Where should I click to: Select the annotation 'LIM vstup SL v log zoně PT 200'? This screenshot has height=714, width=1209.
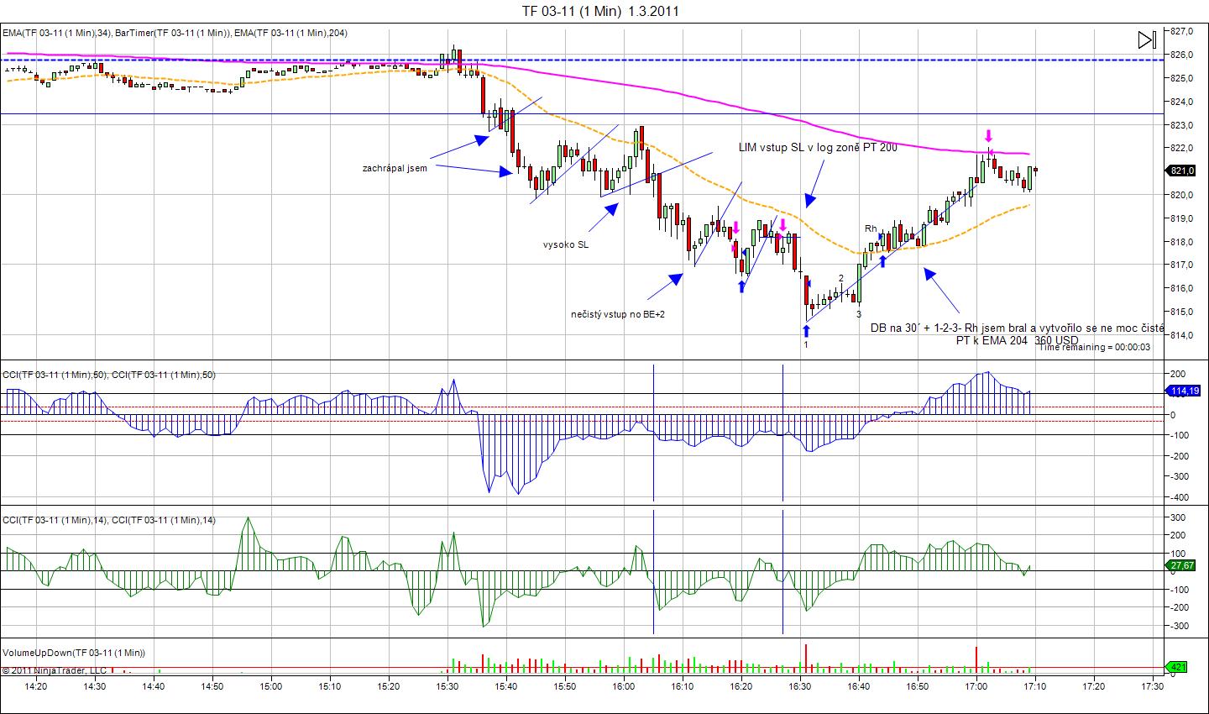click(x=818, y=147)
